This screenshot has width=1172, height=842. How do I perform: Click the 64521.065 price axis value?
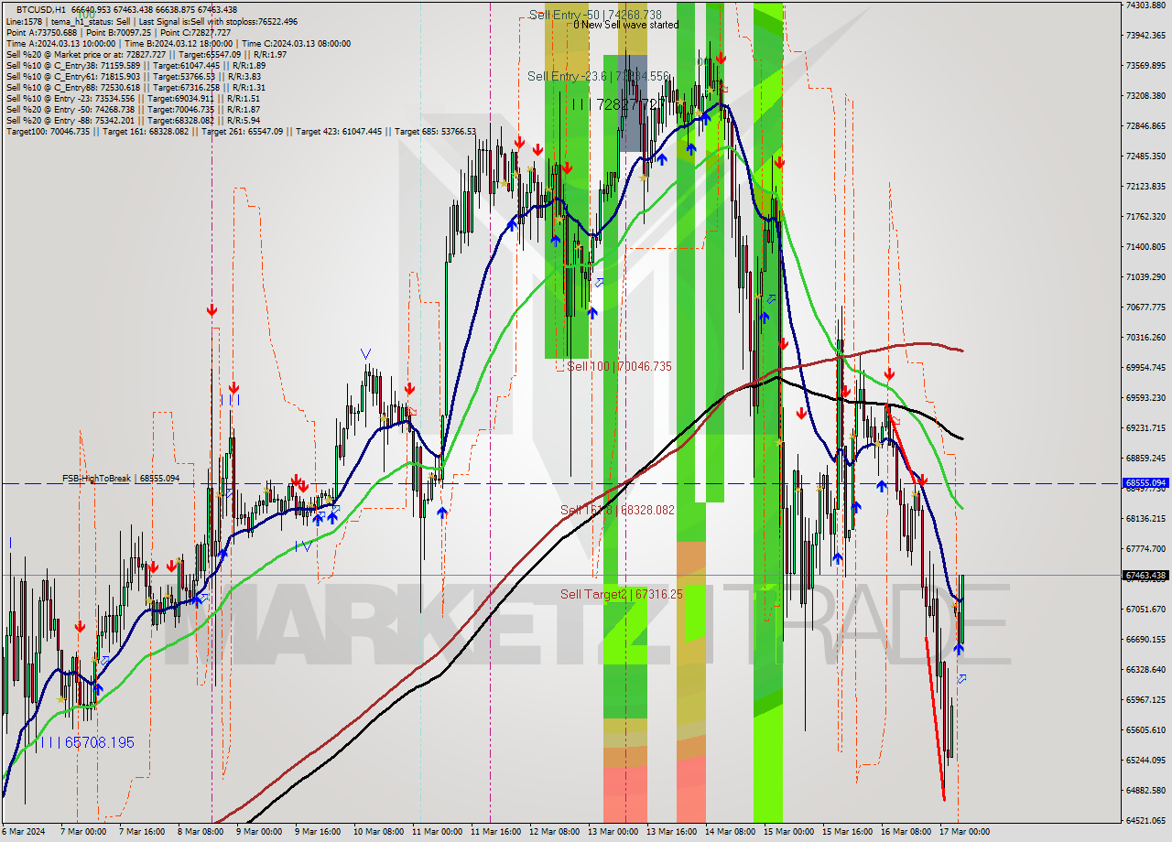point(1145,820)
